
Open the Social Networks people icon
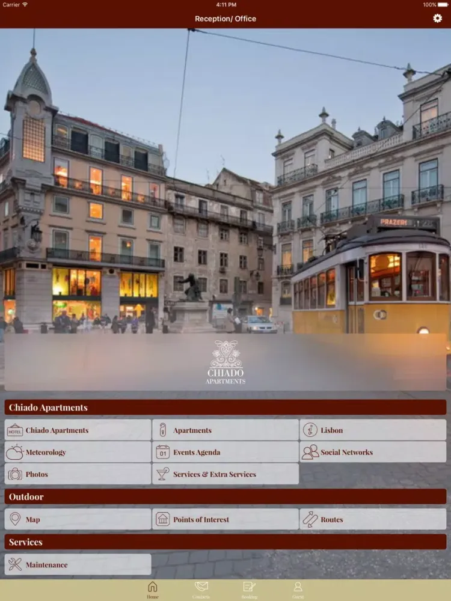click(x=310, y=452)
